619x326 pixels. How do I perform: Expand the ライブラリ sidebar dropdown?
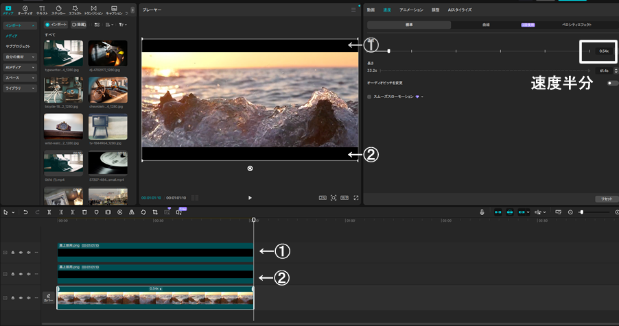coord(21,88)
